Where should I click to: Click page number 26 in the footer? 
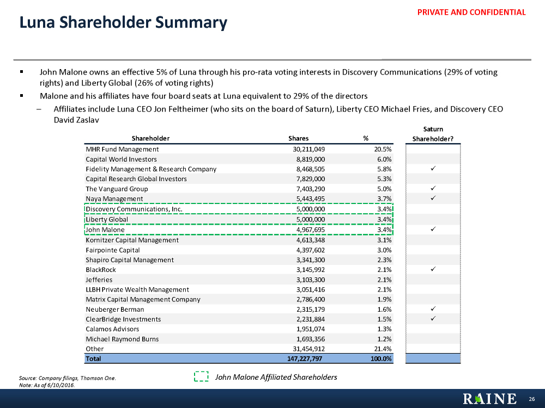click(532, 399)
